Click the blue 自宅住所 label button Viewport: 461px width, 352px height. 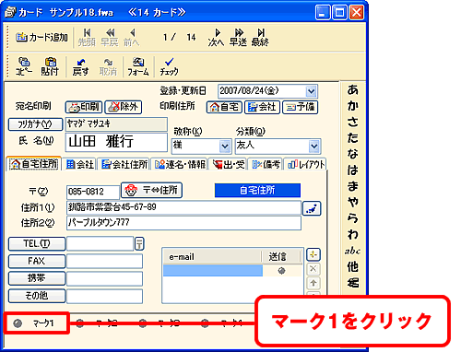[x=257, y=191]
